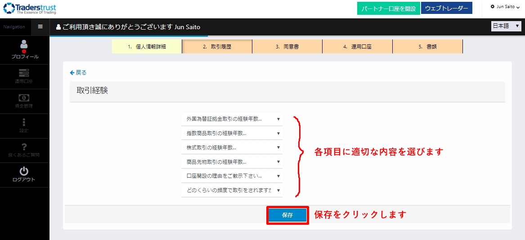Open 資金管理 funds management icon

tap(24, 97)
